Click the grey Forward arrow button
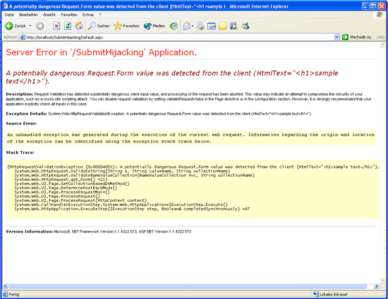Viewport: 388px width, 299px height. coord(40,26)
